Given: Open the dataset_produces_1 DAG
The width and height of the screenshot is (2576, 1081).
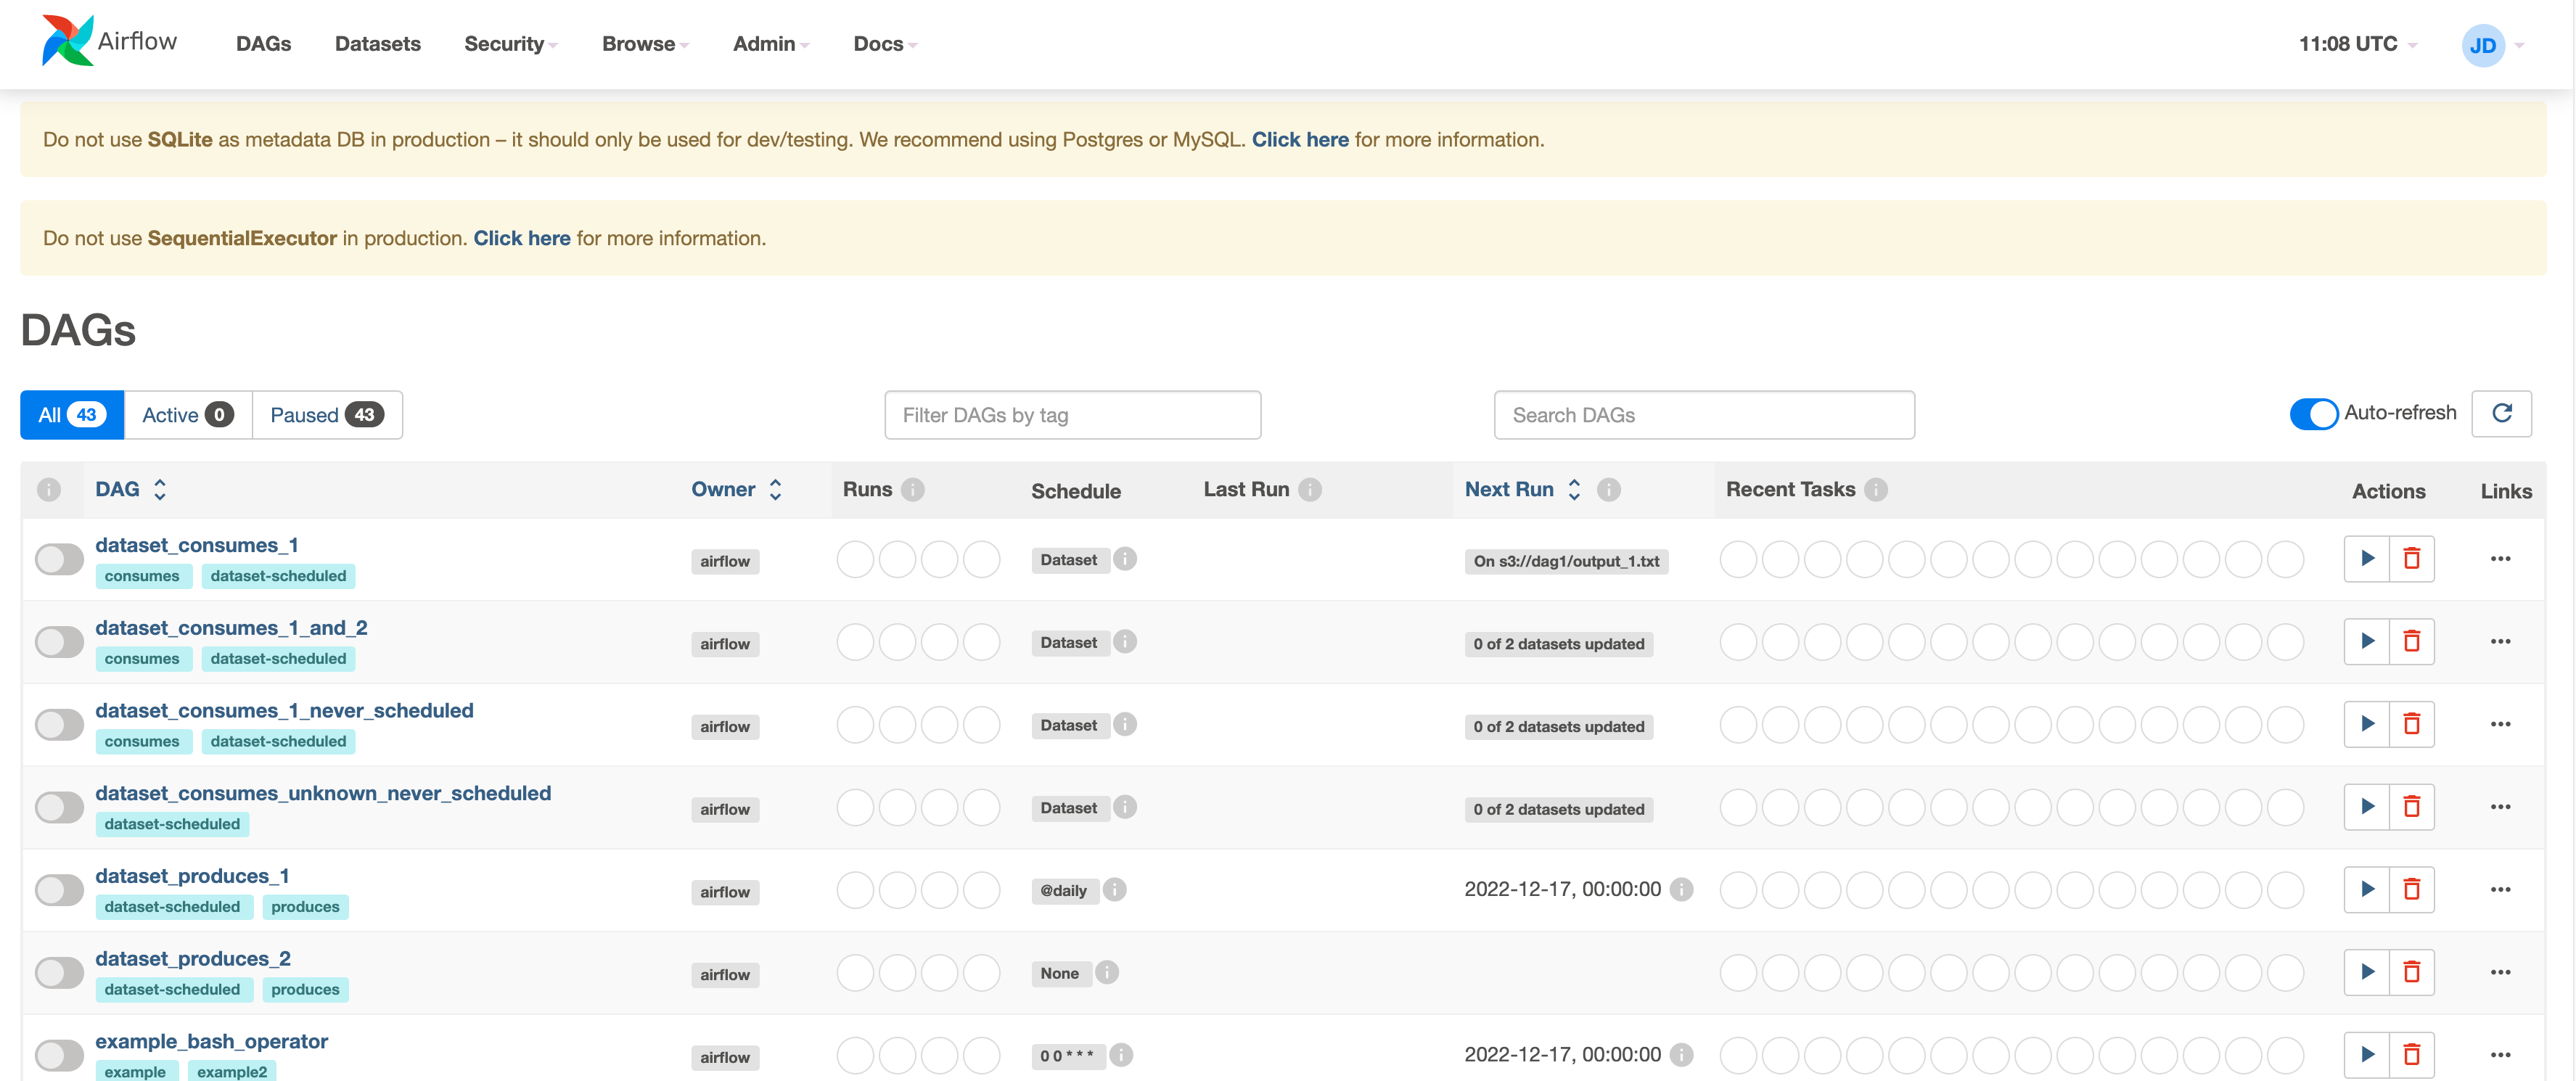Looking at the screenshot, I should click(192, 874).
